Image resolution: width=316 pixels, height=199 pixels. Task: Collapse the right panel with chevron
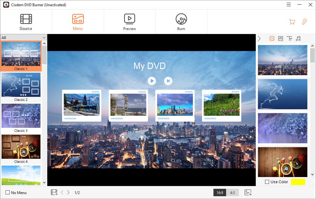coord(259,38)
